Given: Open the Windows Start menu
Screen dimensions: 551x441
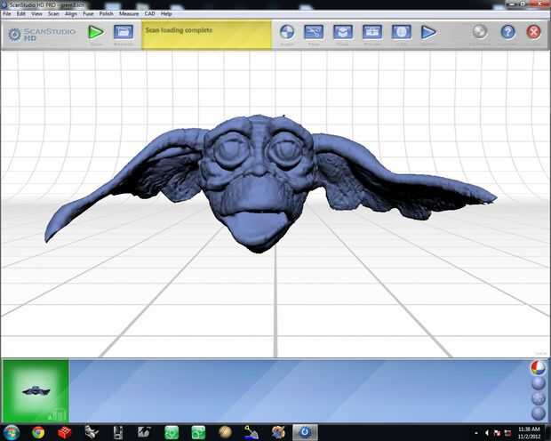Looking at the screenshot, I should click(12, 433).
